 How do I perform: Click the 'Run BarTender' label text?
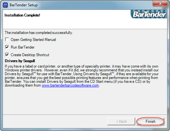point(22,47)
